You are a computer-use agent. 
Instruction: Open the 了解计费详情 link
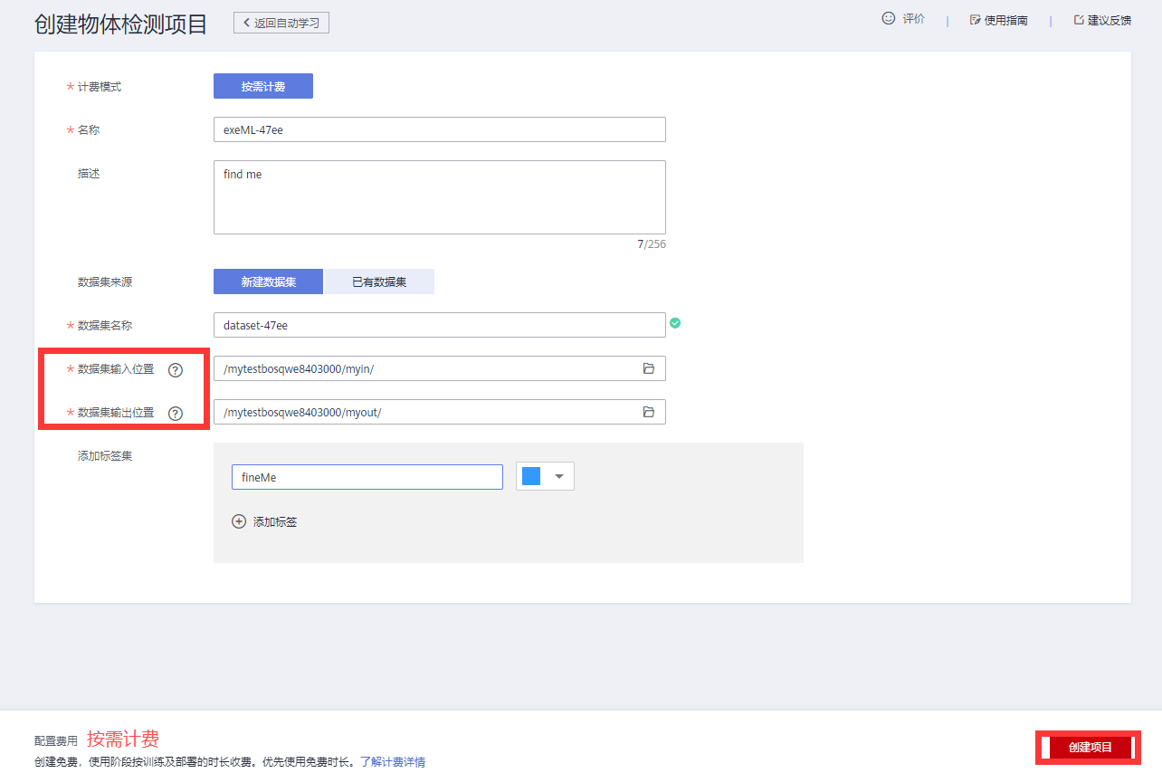[393, 762]
